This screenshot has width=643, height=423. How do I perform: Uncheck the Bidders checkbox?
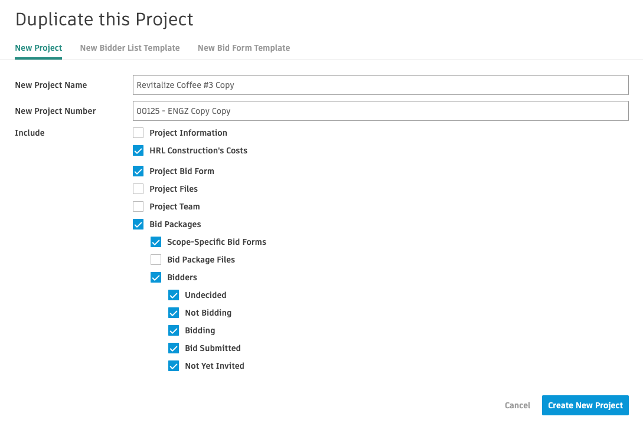156,277
